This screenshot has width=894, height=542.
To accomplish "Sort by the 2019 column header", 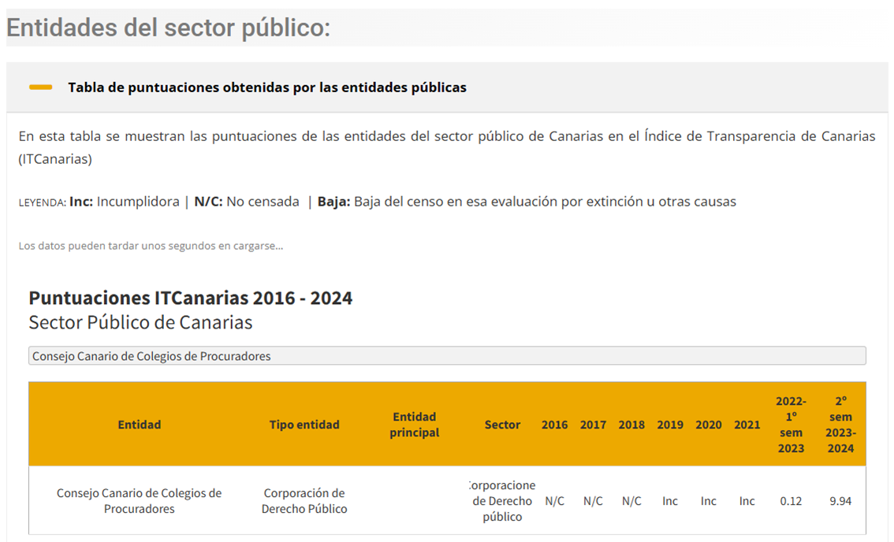I will tap(670, 425).
